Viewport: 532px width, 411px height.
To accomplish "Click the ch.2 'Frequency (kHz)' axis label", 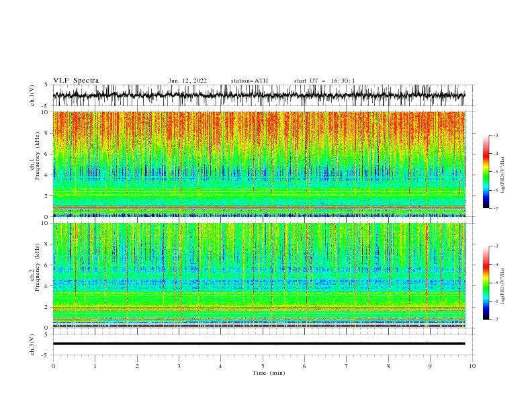I will tap(38, 267).
